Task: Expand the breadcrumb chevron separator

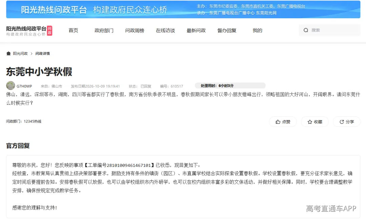Action: pos(32,53)
